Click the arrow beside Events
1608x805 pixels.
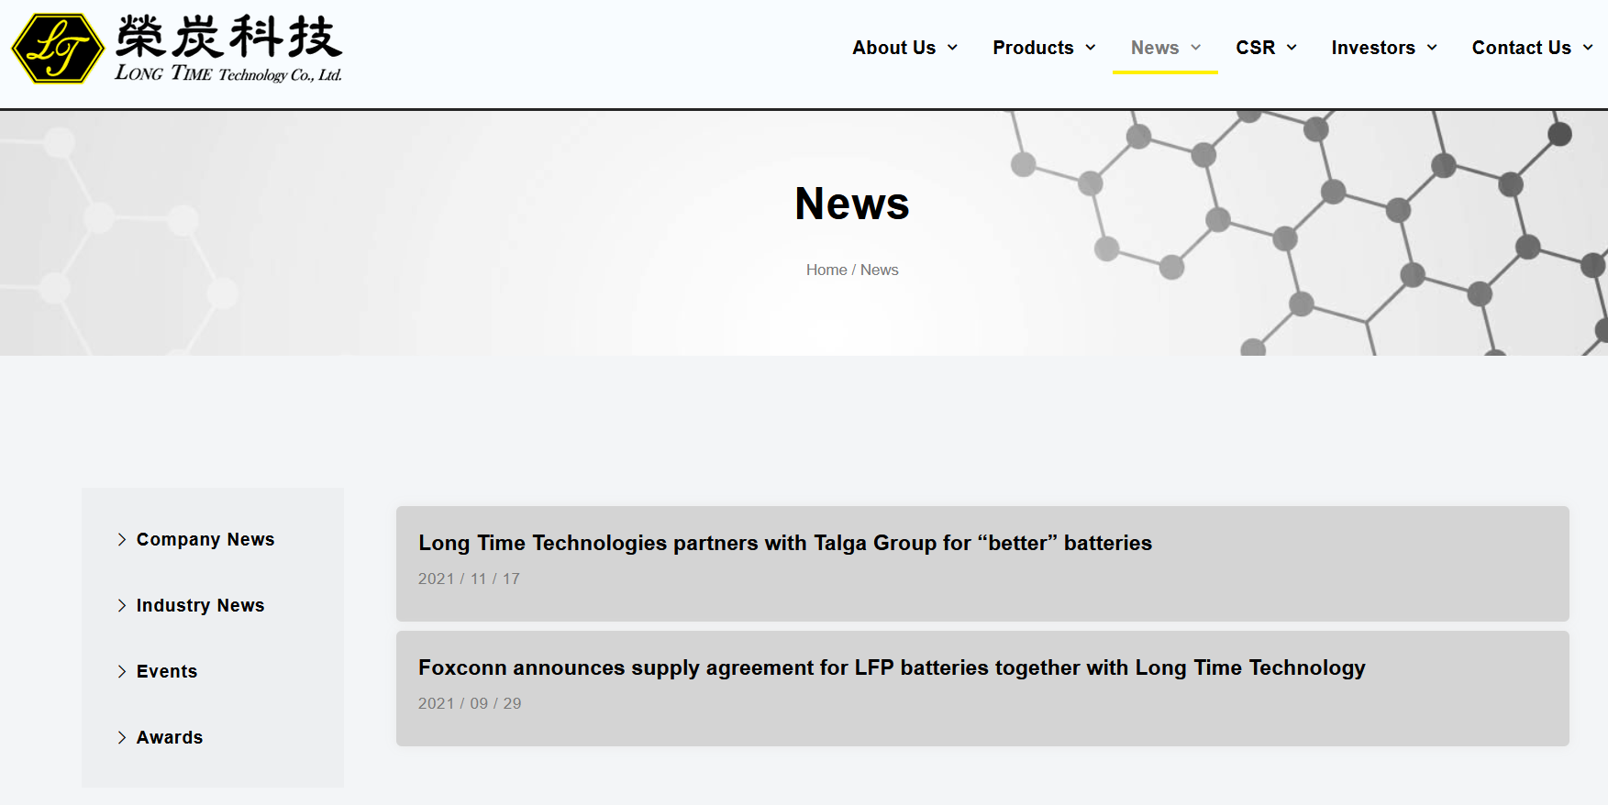122,671
